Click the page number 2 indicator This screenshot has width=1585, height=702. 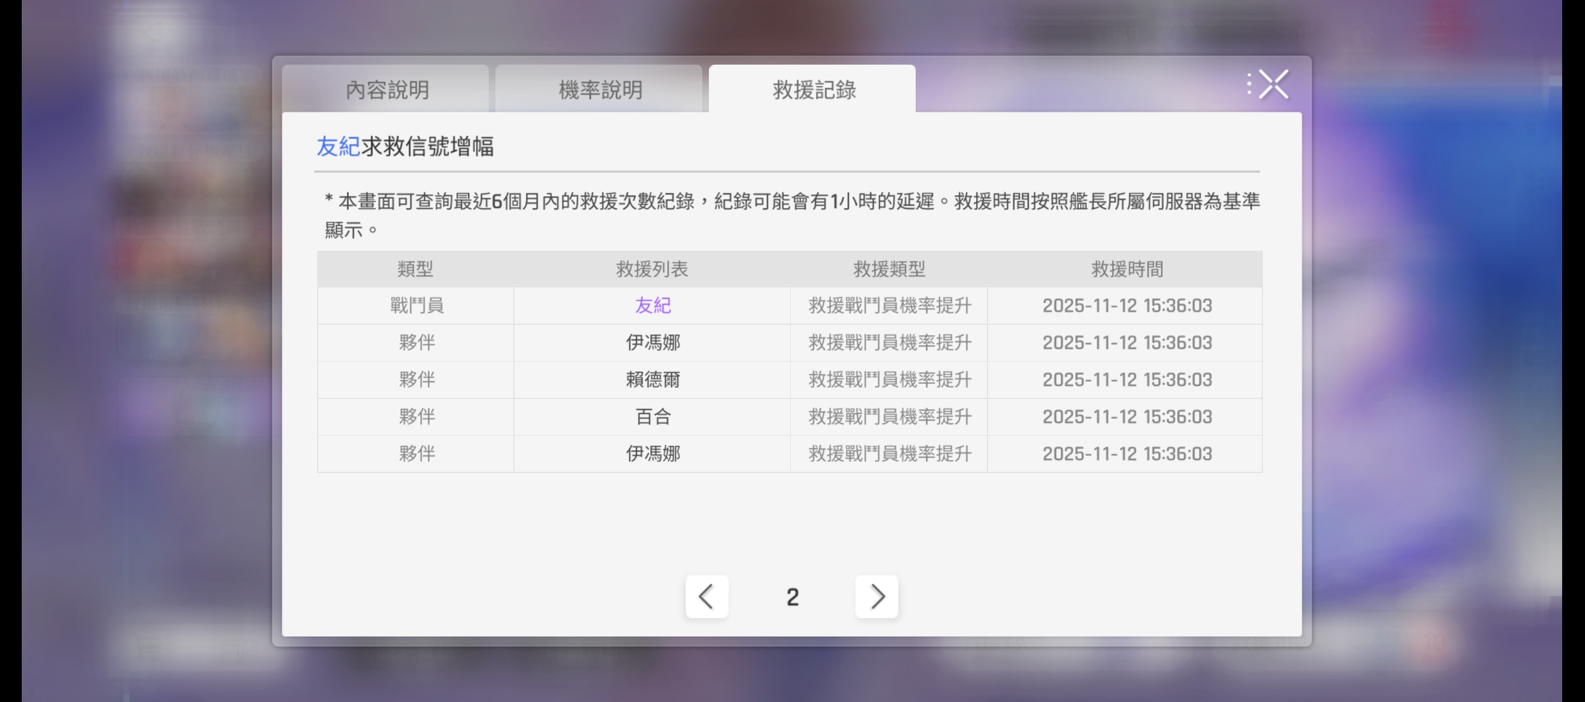click(x=792, y=597)
